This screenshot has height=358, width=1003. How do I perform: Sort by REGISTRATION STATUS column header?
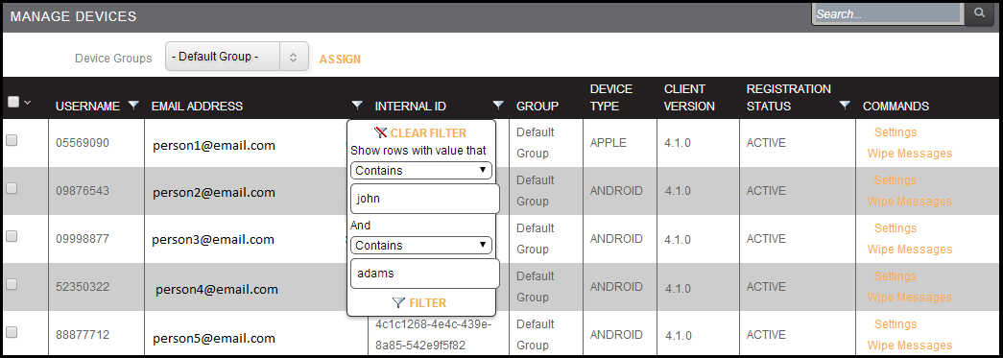(789, 98)
